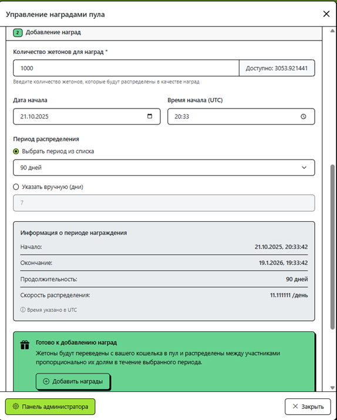This screenshot has width=337, height=420.
Task: Click the 'Добавить награды' button
Action: [x=73, y=381]
